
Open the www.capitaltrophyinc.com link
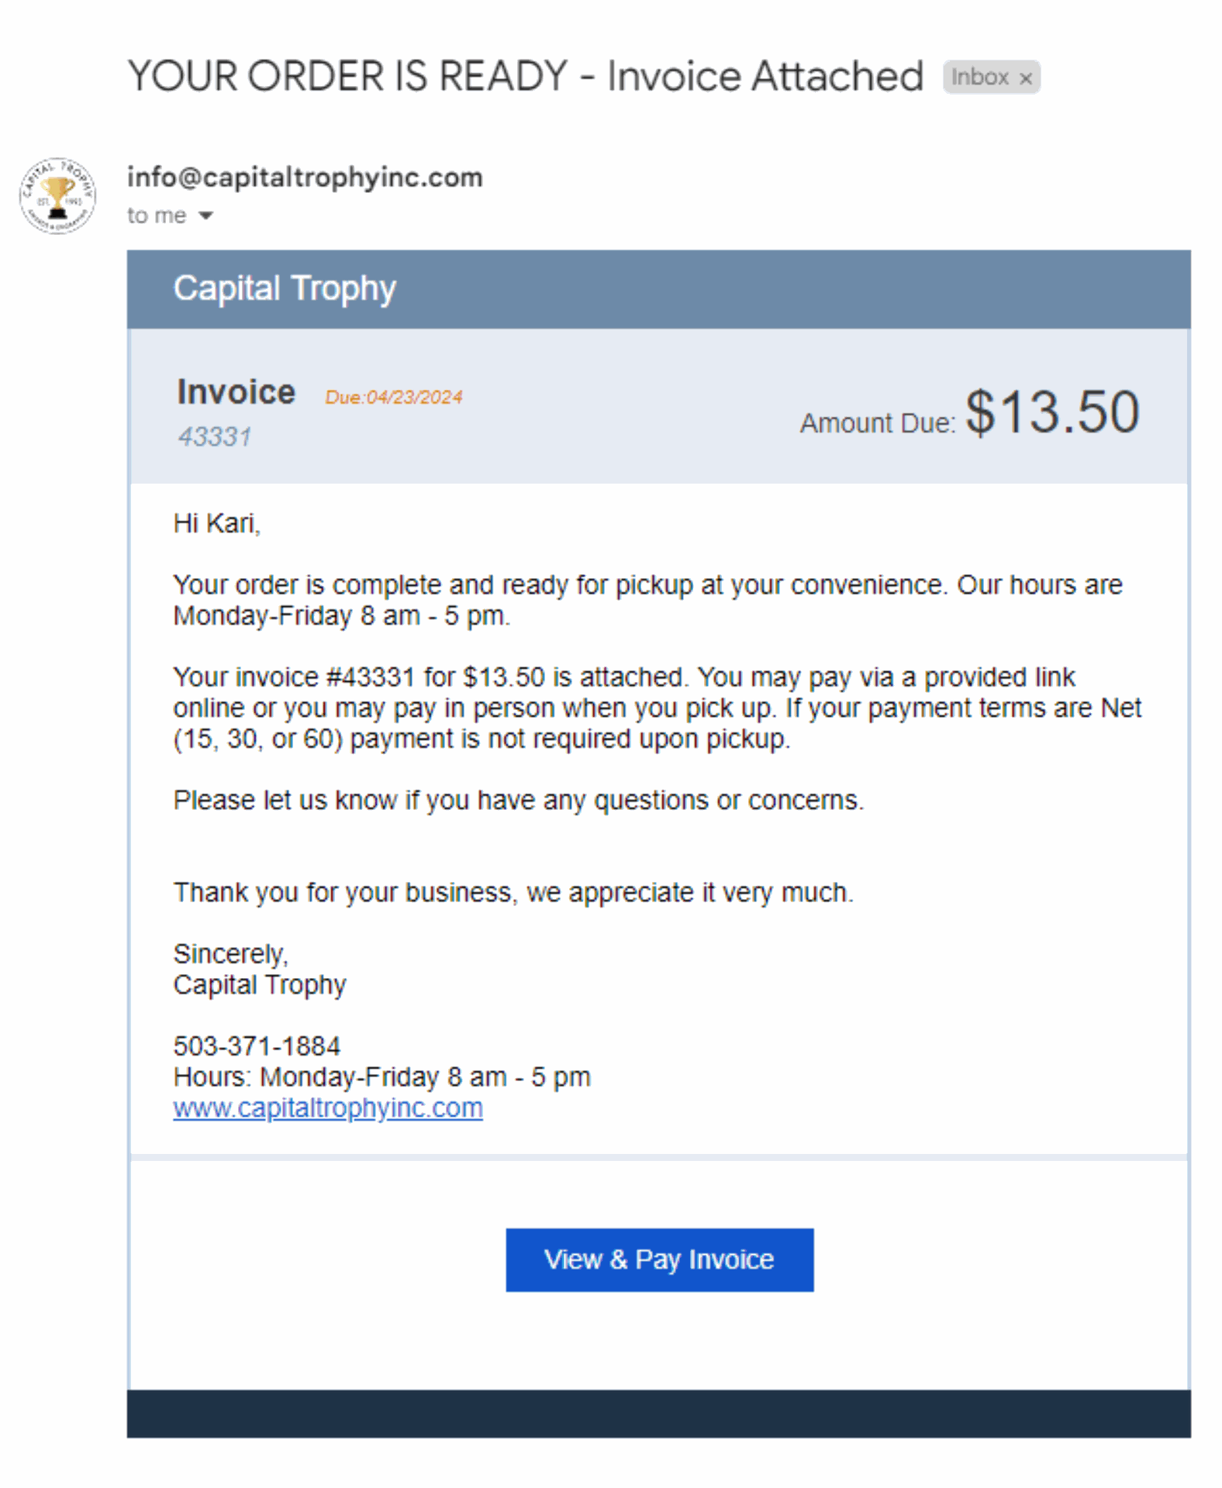328,1108
